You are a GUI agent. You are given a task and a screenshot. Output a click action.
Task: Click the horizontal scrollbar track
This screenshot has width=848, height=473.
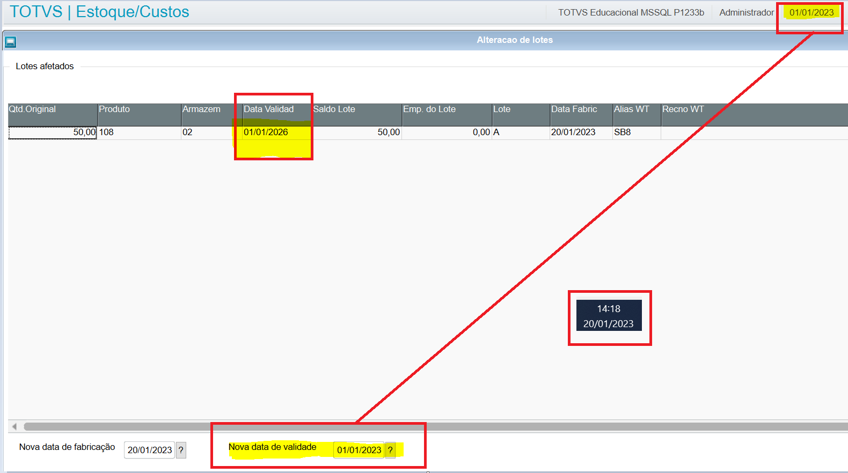[436, 426]
